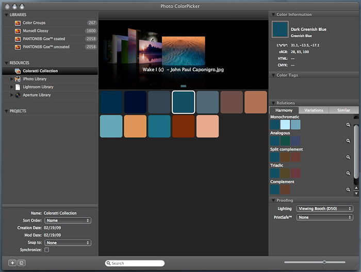
Task: Open the Sort Order dropdown
Action: (68, 220)
